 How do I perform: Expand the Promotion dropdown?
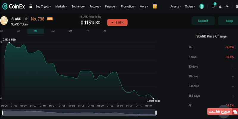coord(128,6)
